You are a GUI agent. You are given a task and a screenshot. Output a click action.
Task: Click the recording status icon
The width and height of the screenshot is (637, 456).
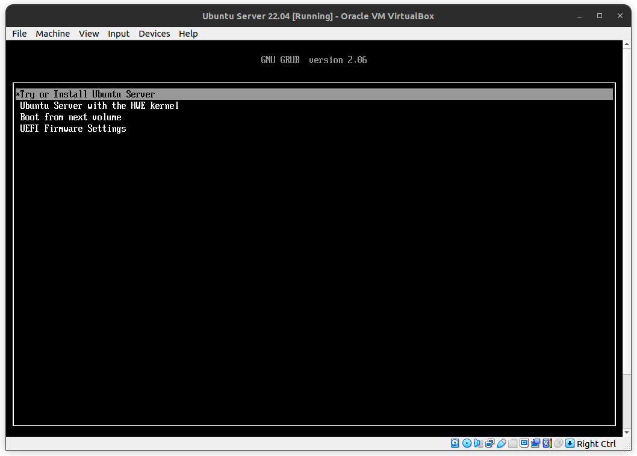tap(535, 443)
